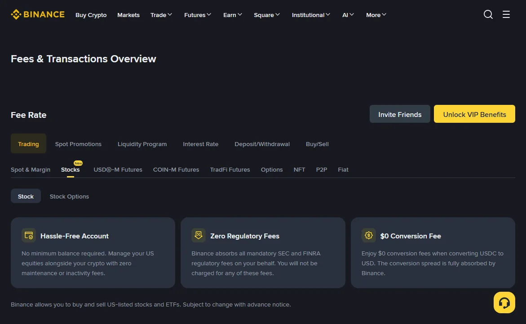Click the $0 Conversion Fee coin icon
The height and width of the screenshot is (324, 526).
click(x=369, y=235)
